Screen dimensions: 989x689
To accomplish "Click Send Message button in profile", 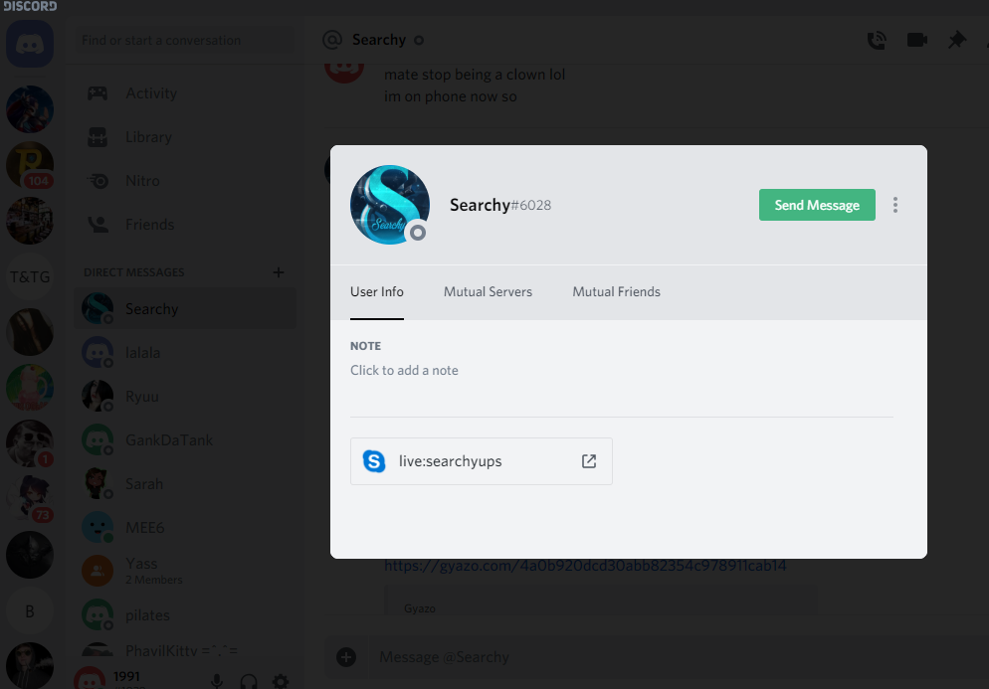I will (817, 205).
